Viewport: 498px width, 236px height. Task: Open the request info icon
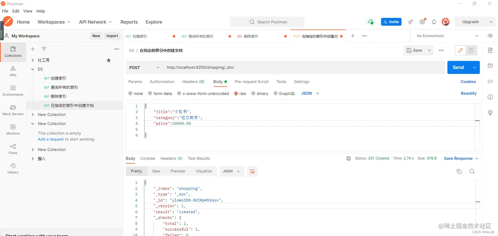pos(490,97)
